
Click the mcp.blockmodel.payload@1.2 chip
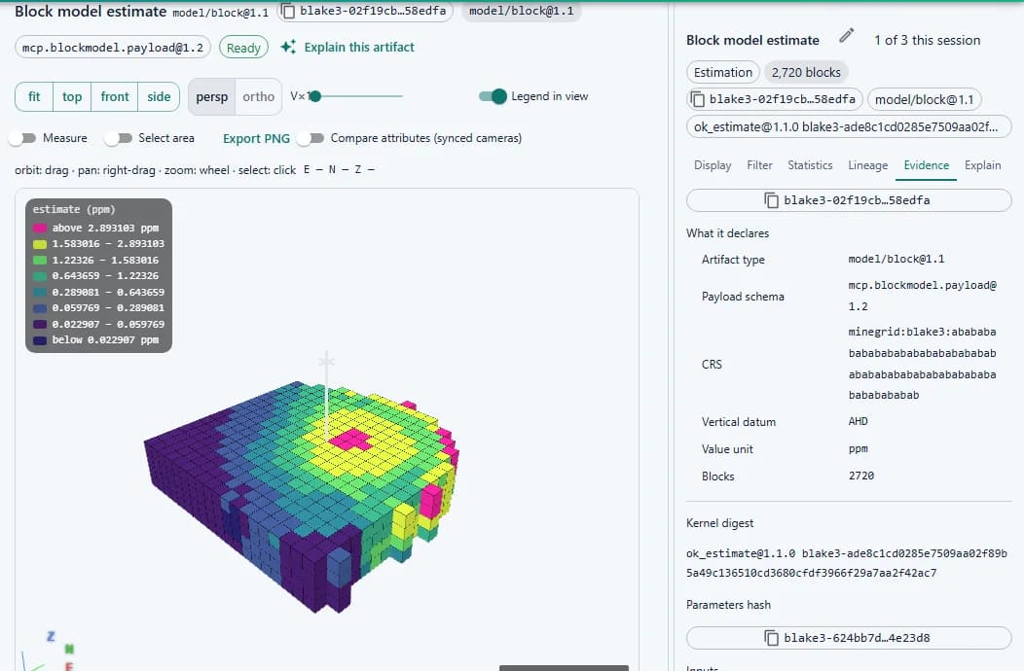[112, 48]
